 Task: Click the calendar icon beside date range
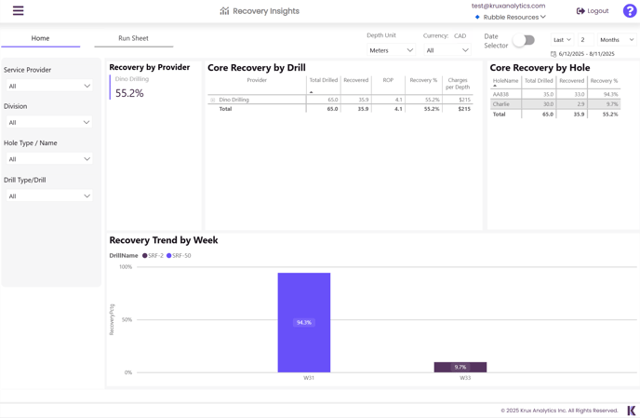coord(553,54)
